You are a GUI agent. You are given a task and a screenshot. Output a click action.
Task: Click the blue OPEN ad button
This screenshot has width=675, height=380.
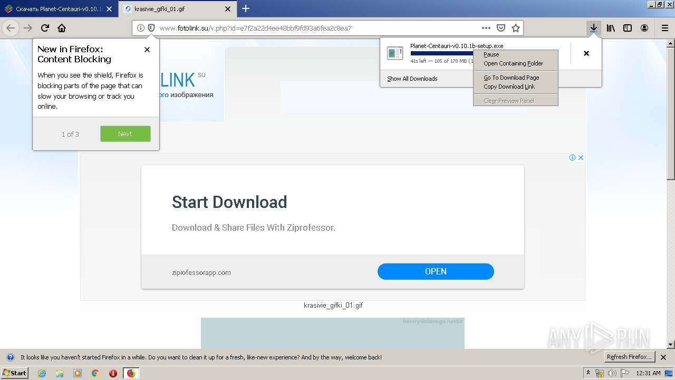point(436,271)
